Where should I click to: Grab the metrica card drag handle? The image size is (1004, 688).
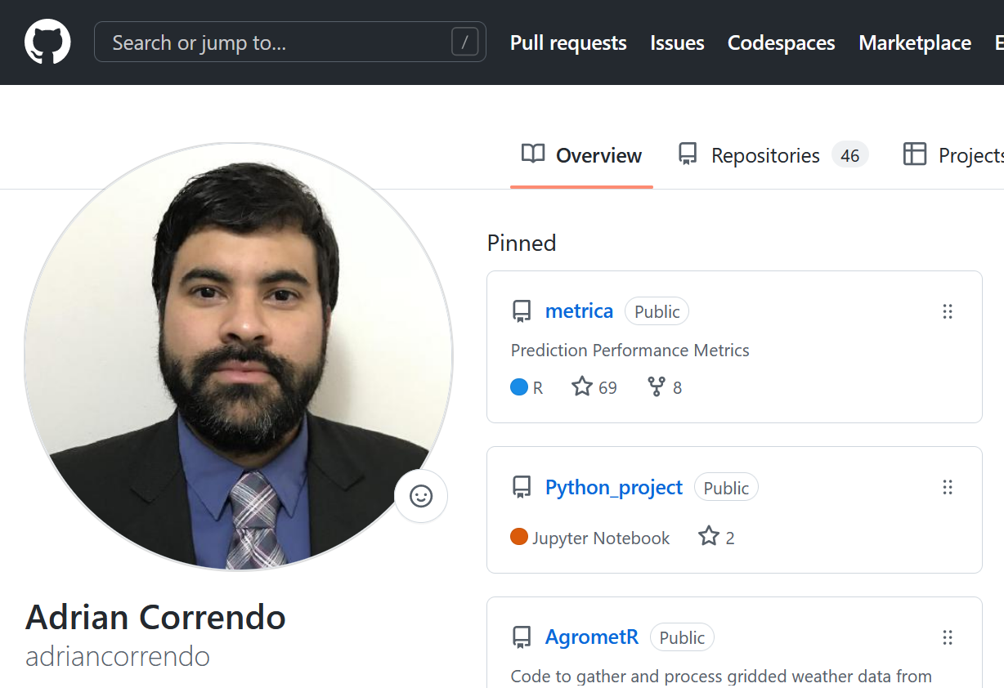point(948,311)
